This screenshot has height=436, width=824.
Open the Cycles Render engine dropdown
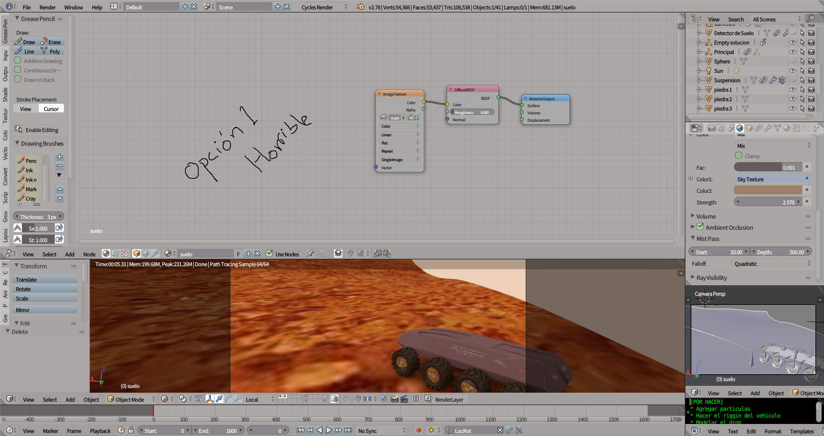pyautogui.click(x=324, y=7)
